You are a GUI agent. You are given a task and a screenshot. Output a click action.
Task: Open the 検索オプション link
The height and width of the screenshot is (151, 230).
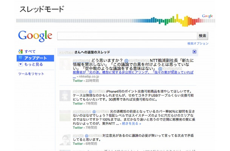pos(198,43)
